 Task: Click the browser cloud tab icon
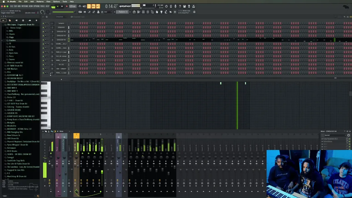click(30, 20)
